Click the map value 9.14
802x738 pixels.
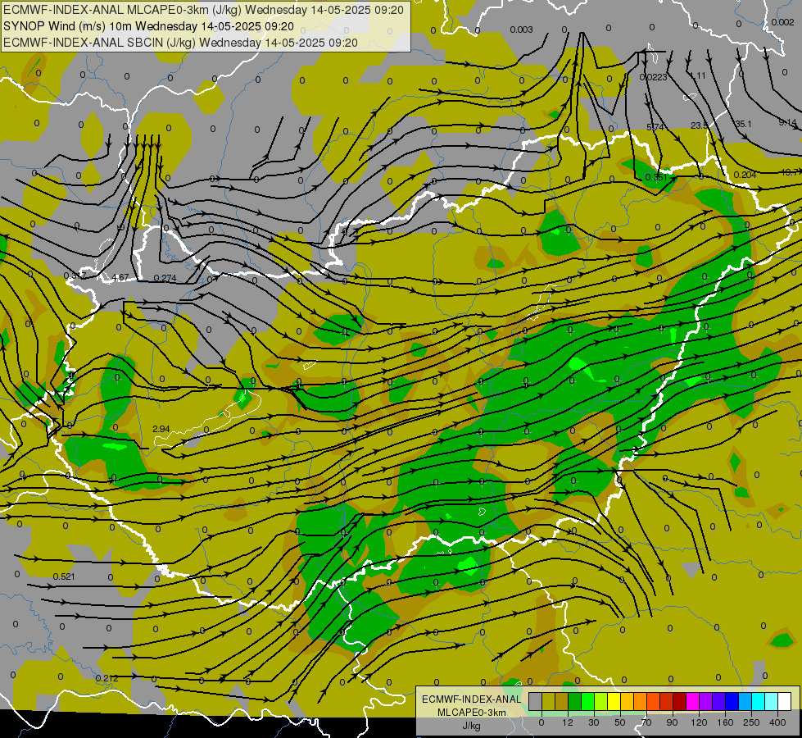coord(787,122)
